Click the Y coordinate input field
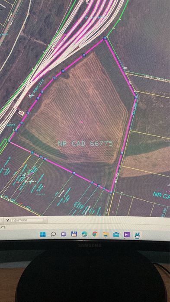170x302 pixels. [27, 220]
